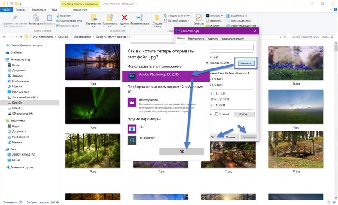Click Invert selection (Обратить выделение)

click(241, 26)
